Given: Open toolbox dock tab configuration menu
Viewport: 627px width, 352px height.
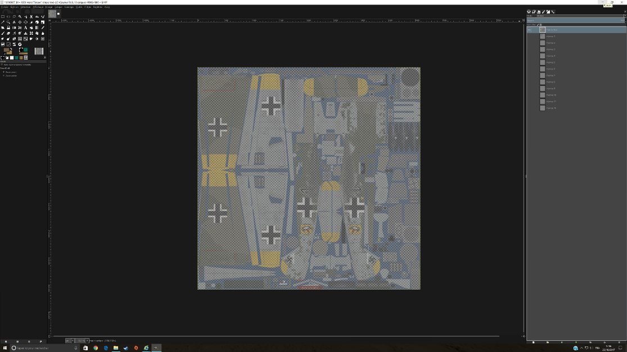Looking at the screenshot, I should [45, 57].
